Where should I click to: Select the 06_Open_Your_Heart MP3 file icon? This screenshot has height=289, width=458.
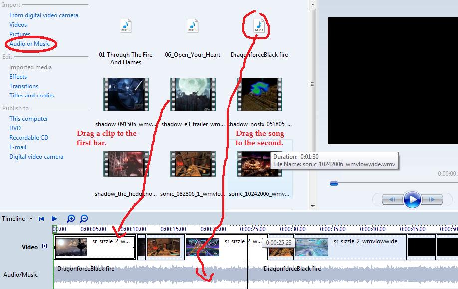[193, 26]
